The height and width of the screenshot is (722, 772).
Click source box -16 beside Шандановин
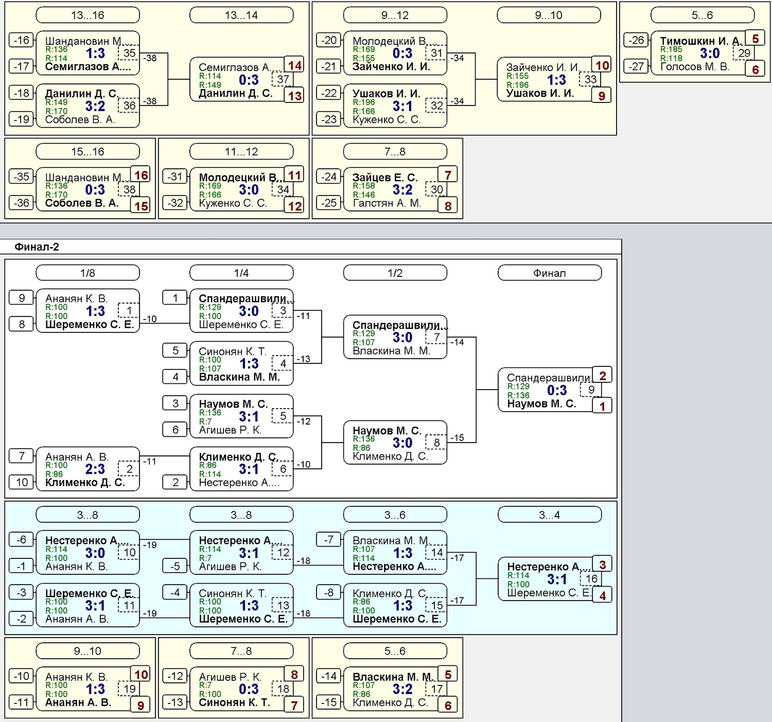(x=22, y=40)
